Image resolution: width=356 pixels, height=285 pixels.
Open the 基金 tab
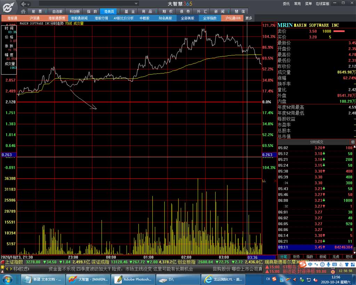(x=130, y=11)
